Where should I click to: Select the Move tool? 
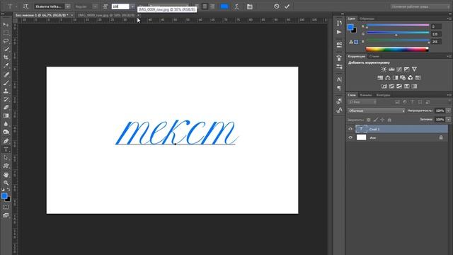(x=6, y=25)
